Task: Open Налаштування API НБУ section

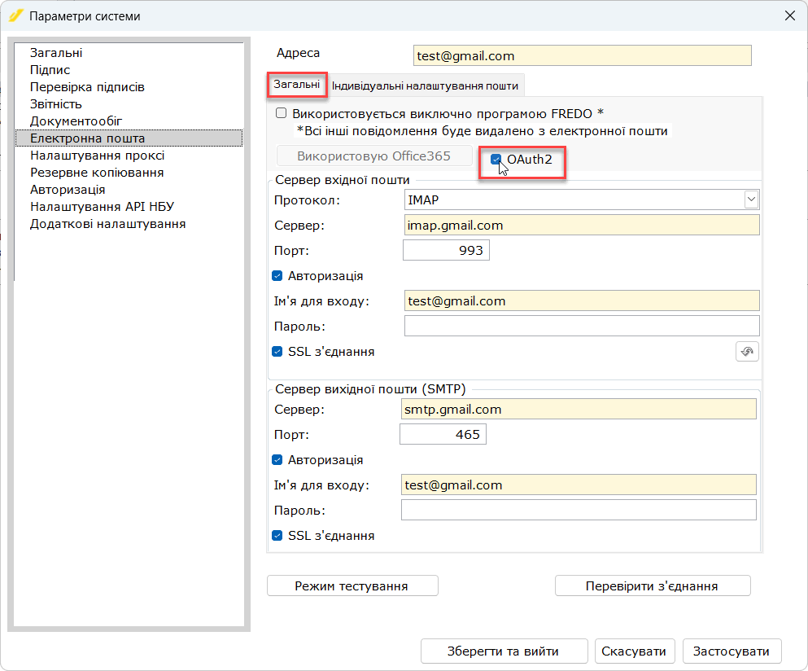Action: (x=102, y=206)
